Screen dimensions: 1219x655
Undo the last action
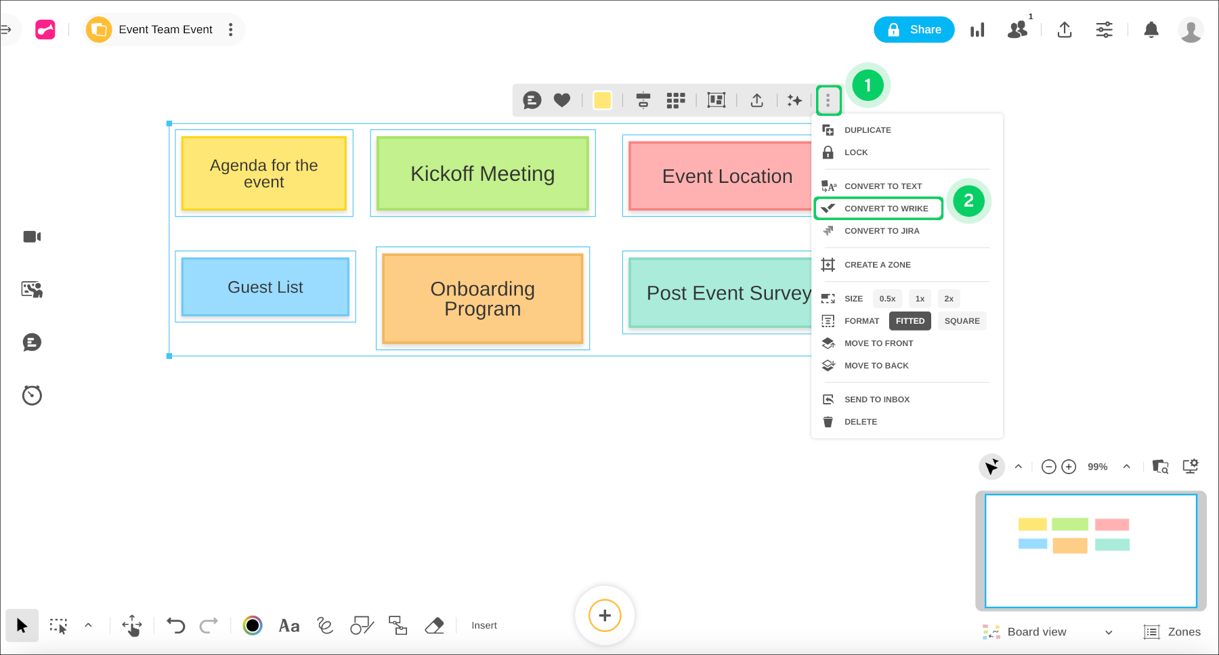[x=175, y=625]
